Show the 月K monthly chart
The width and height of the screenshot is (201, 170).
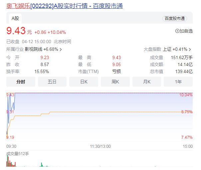tap(147, 82)
